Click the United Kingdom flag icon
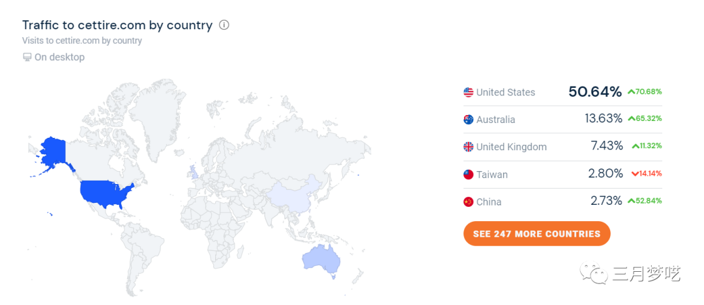The width and height of the screenshot is (704, 305). tap(469, 147)
